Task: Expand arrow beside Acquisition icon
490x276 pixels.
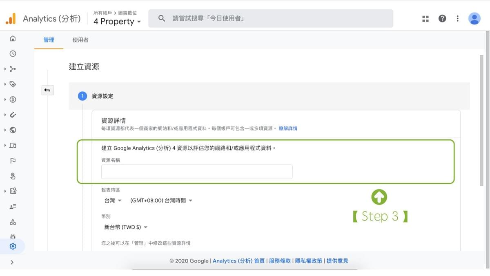Action: coord(5,69)
